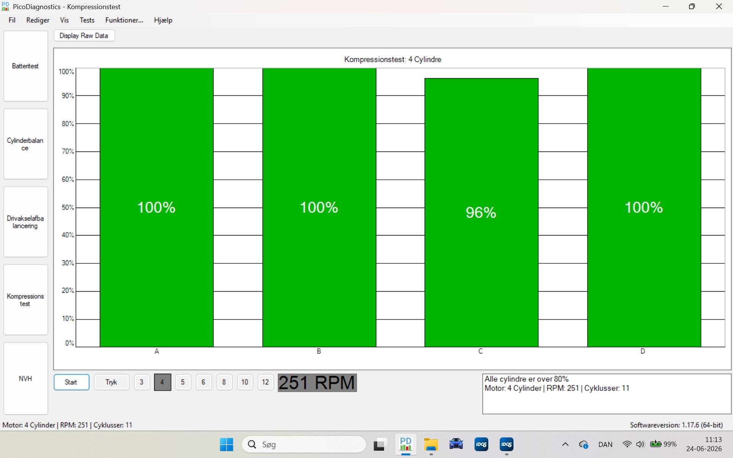733x458 pixels.
Task: Select 8 cylinders
Action: pos(224,382)
